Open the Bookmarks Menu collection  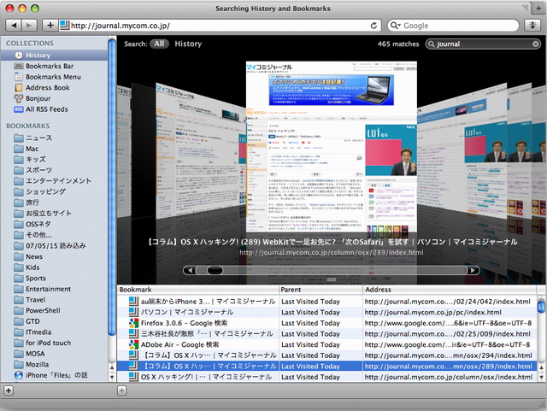coord(54,77)
